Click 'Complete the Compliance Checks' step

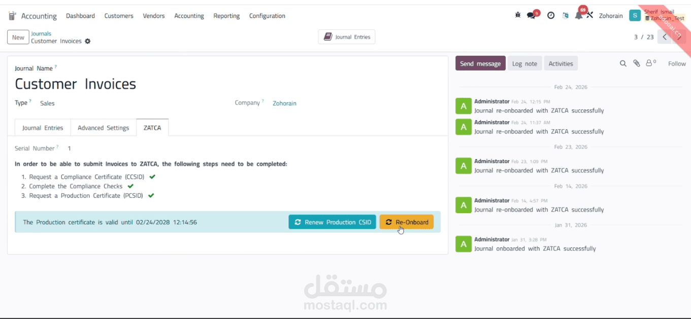[76, 186]
